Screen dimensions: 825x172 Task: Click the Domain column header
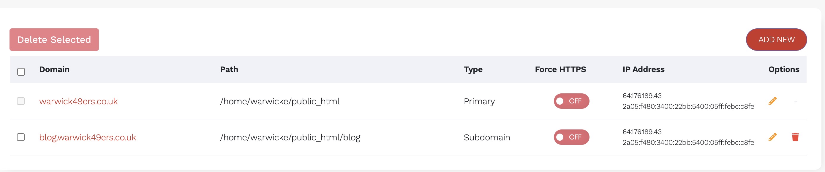(54, 69)
